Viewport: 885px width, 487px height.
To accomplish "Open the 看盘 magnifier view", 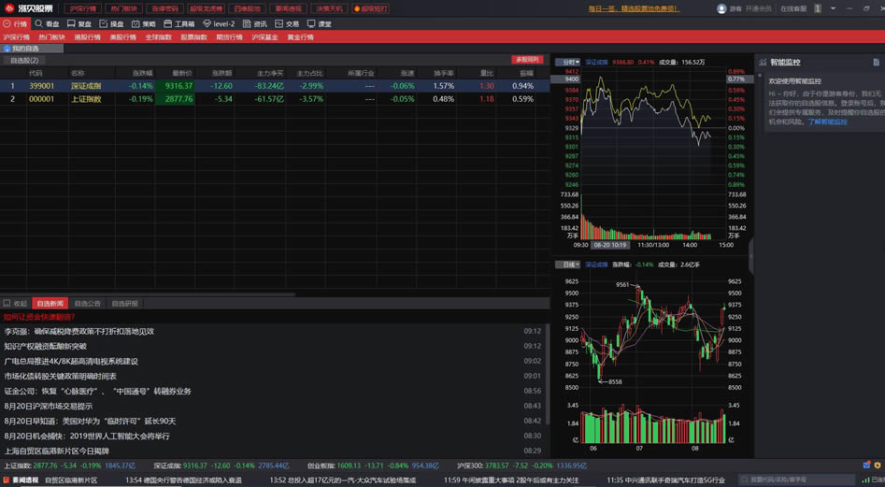I will [x=47, y=23].
